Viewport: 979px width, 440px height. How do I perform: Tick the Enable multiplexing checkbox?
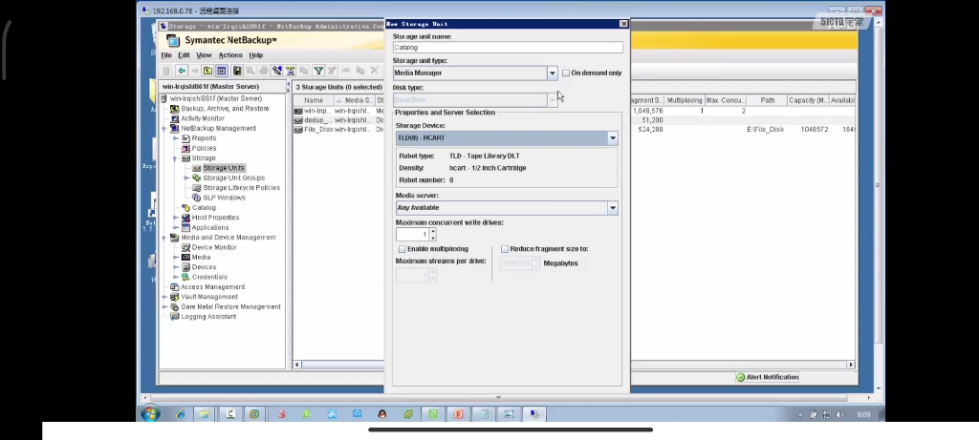point(402,249)
